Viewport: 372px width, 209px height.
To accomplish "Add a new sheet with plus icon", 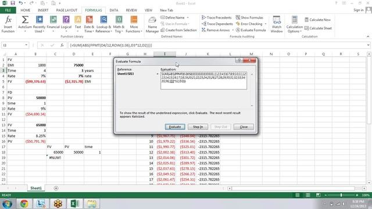I will (x=56, y=188).
